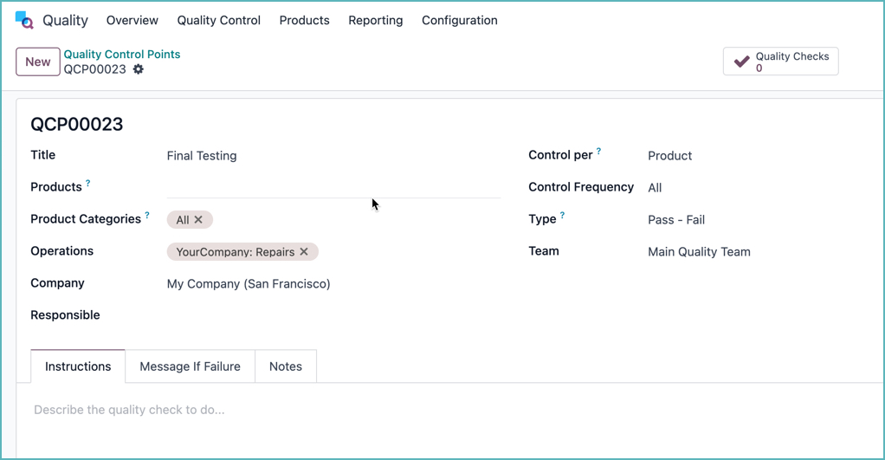Screen dimensions: 885x460
Task: Open the Reporting menu
Action: coord(375,20)
